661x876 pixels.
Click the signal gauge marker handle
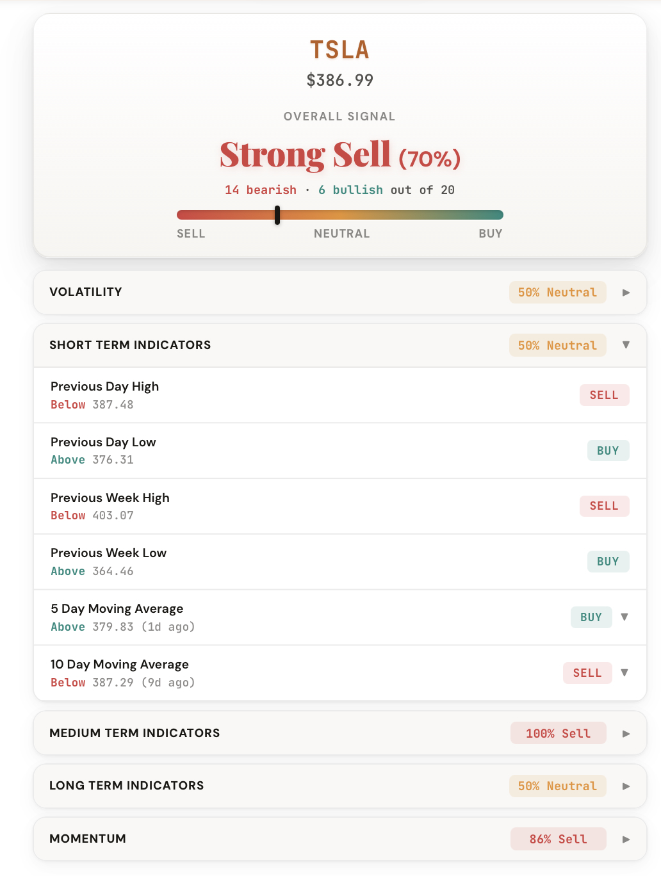tap(277, 215)
